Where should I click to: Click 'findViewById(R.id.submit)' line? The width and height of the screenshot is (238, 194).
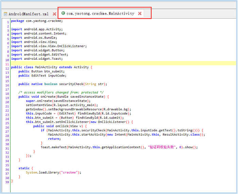[x=75, y=118]
